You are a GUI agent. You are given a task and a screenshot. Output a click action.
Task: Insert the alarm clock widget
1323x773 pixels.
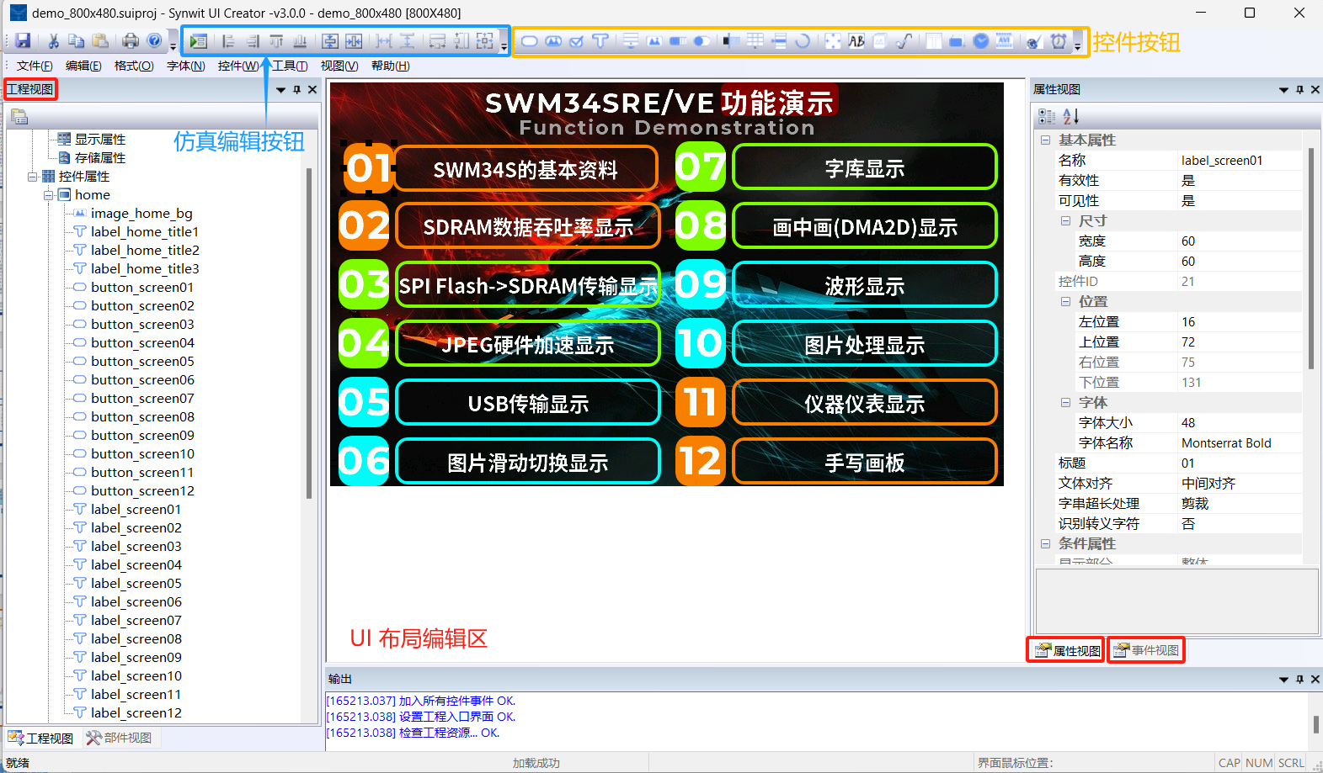(1059, 40)
